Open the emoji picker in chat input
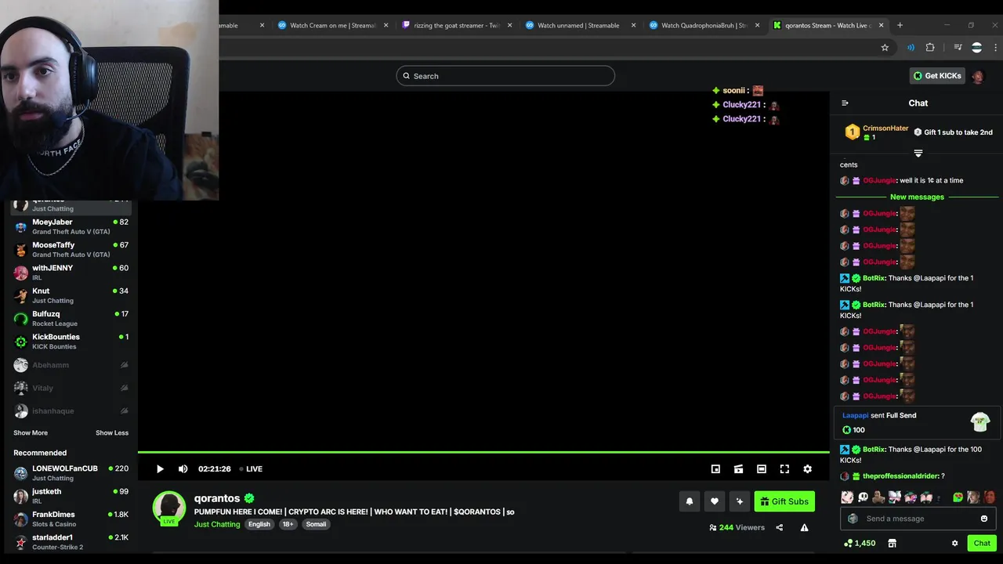This screenshot has height=564, width=1003. [984, 519]
